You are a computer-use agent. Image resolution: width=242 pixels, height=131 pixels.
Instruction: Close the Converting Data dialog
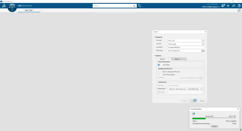(x=238, y=109)
